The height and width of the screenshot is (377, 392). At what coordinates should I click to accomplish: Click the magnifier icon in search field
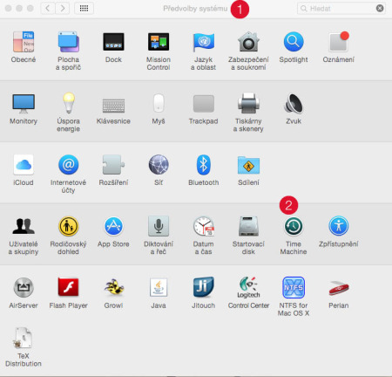(303, 9)
